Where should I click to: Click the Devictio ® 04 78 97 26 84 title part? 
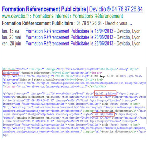tap(116, 9)
